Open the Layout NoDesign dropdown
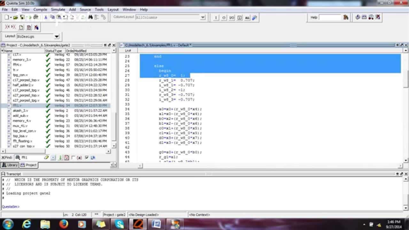 point(57,36)
